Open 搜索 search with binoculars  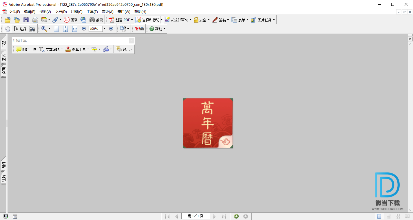click(x=96, y=20)
